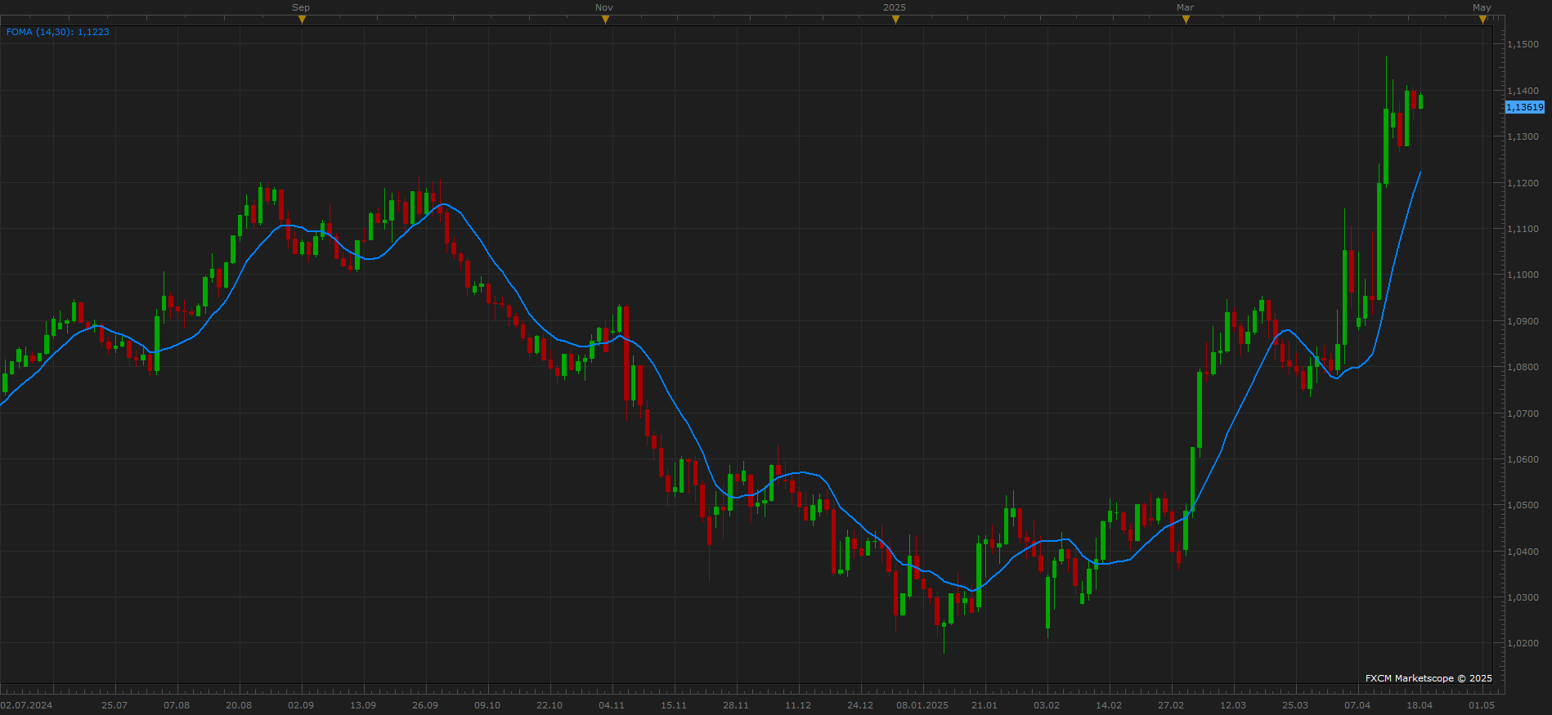Image resolution: width=1552 pixels, height=715 pixels.
Task: Click the 1,0500 price axis label
Action: tap(1523, 505)
